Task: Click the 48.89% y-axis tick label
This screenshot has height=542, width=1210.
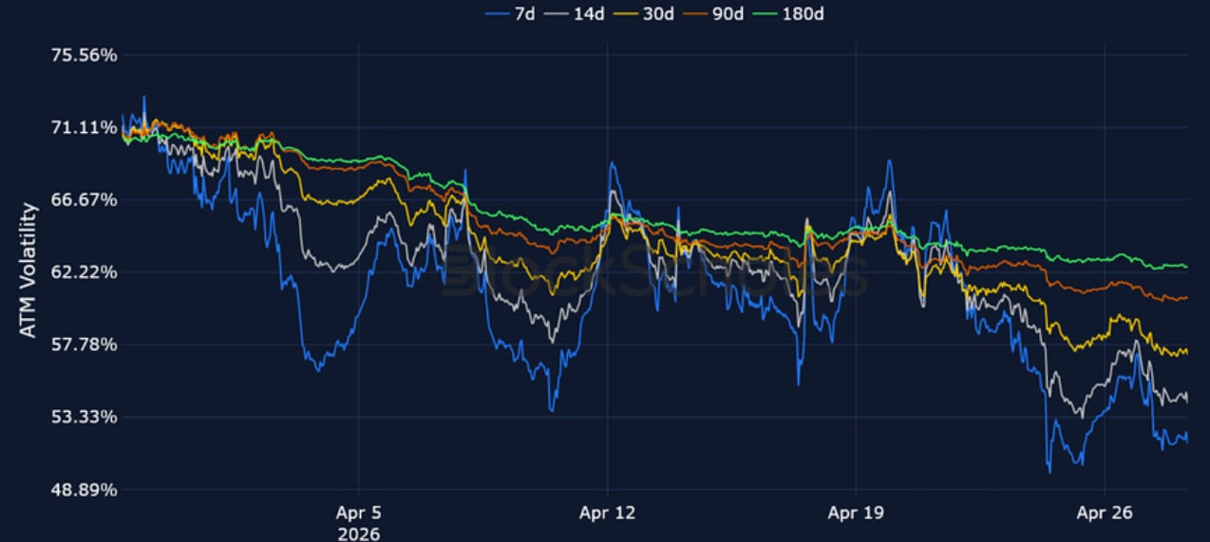Action: [x=83, y=490]
